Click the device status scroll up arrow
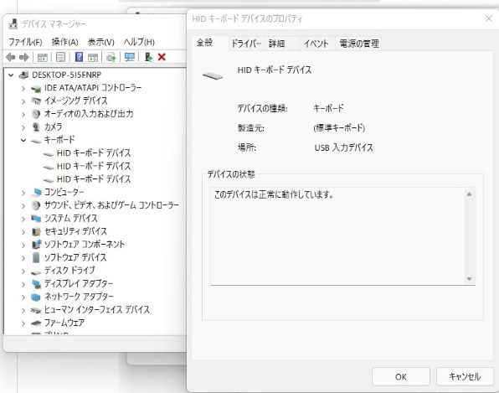Image resolution: width=499 pixels, height=393 pixels. 469,194
